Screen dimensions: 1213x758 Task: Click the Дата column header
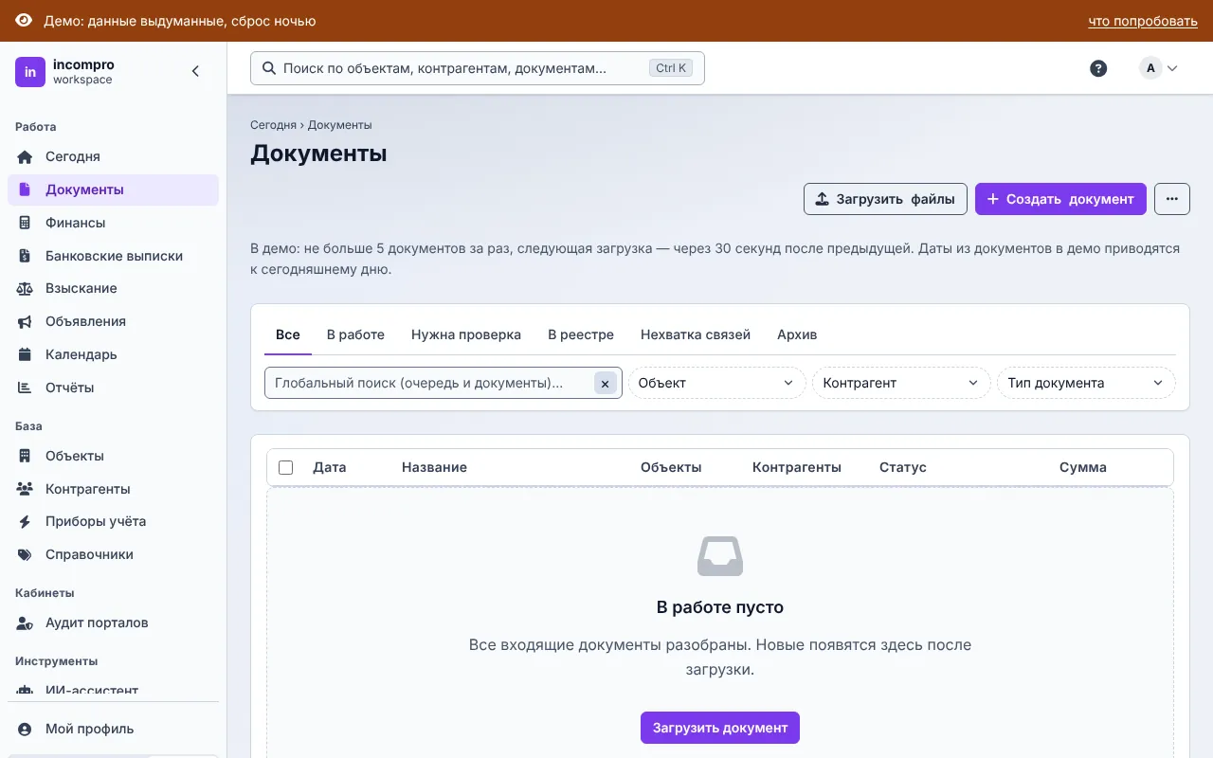click(330, 467)
